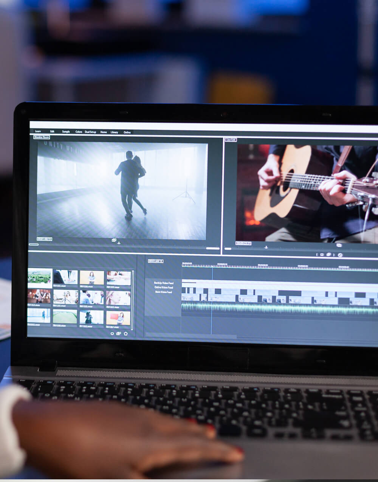Screen dimensions: 378x482
Task: Open the Learn menu
Action: click(x=38, y=131)
